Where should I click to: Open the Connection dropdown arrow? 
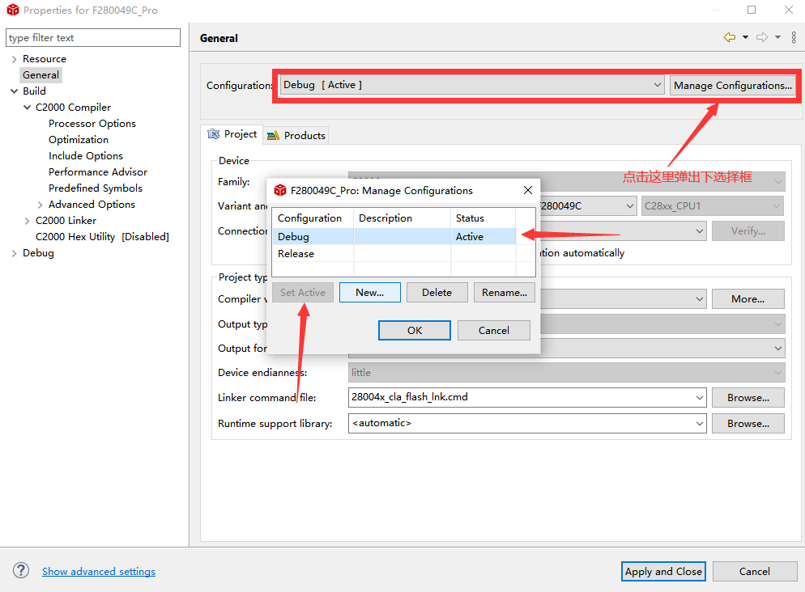point(699,231)
